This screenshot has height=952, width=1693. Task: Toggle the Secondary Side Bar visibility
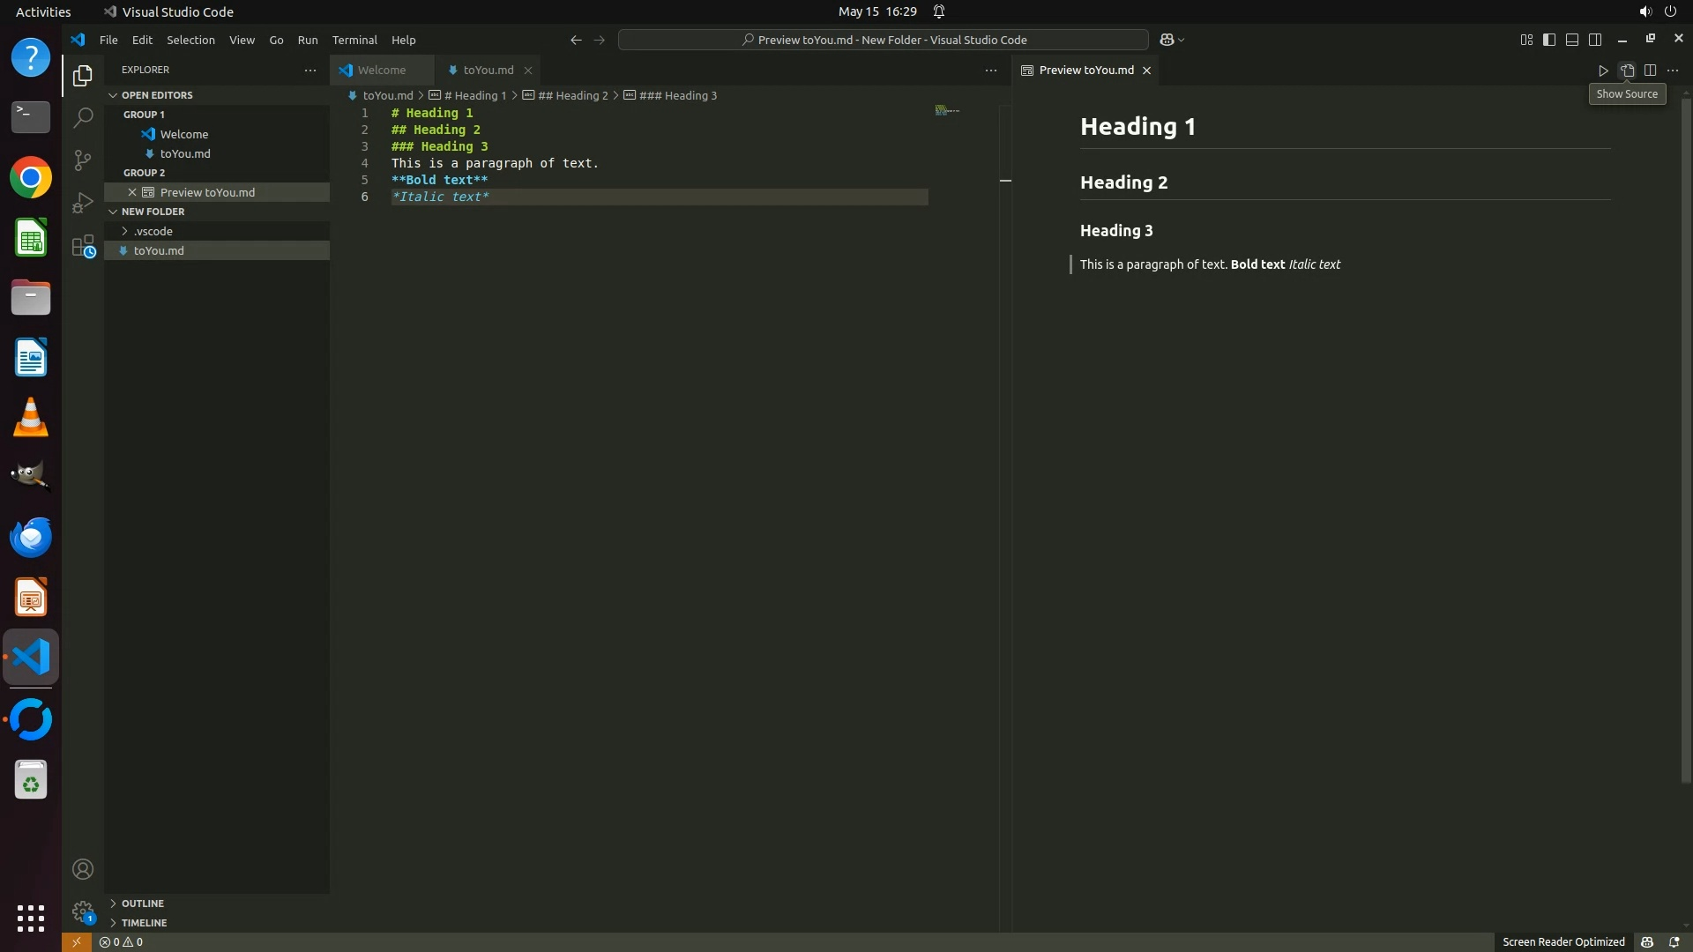click(1595, 40)
